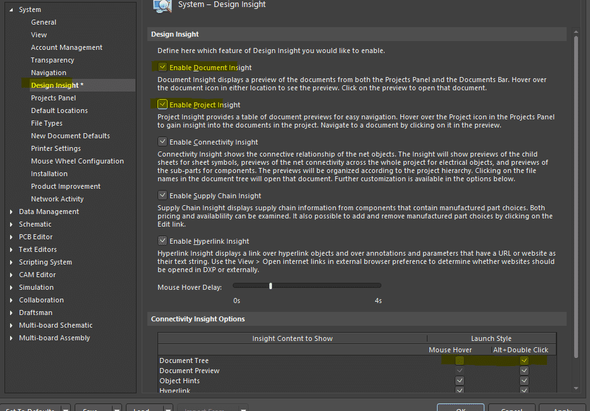The image size is (590, 411).
Task: Expand the Data Management category
Action: click(x=11, y=212)
